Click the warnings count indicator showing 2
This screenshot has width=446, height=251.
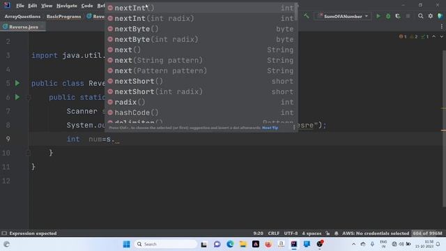click(x=413, y=37)
